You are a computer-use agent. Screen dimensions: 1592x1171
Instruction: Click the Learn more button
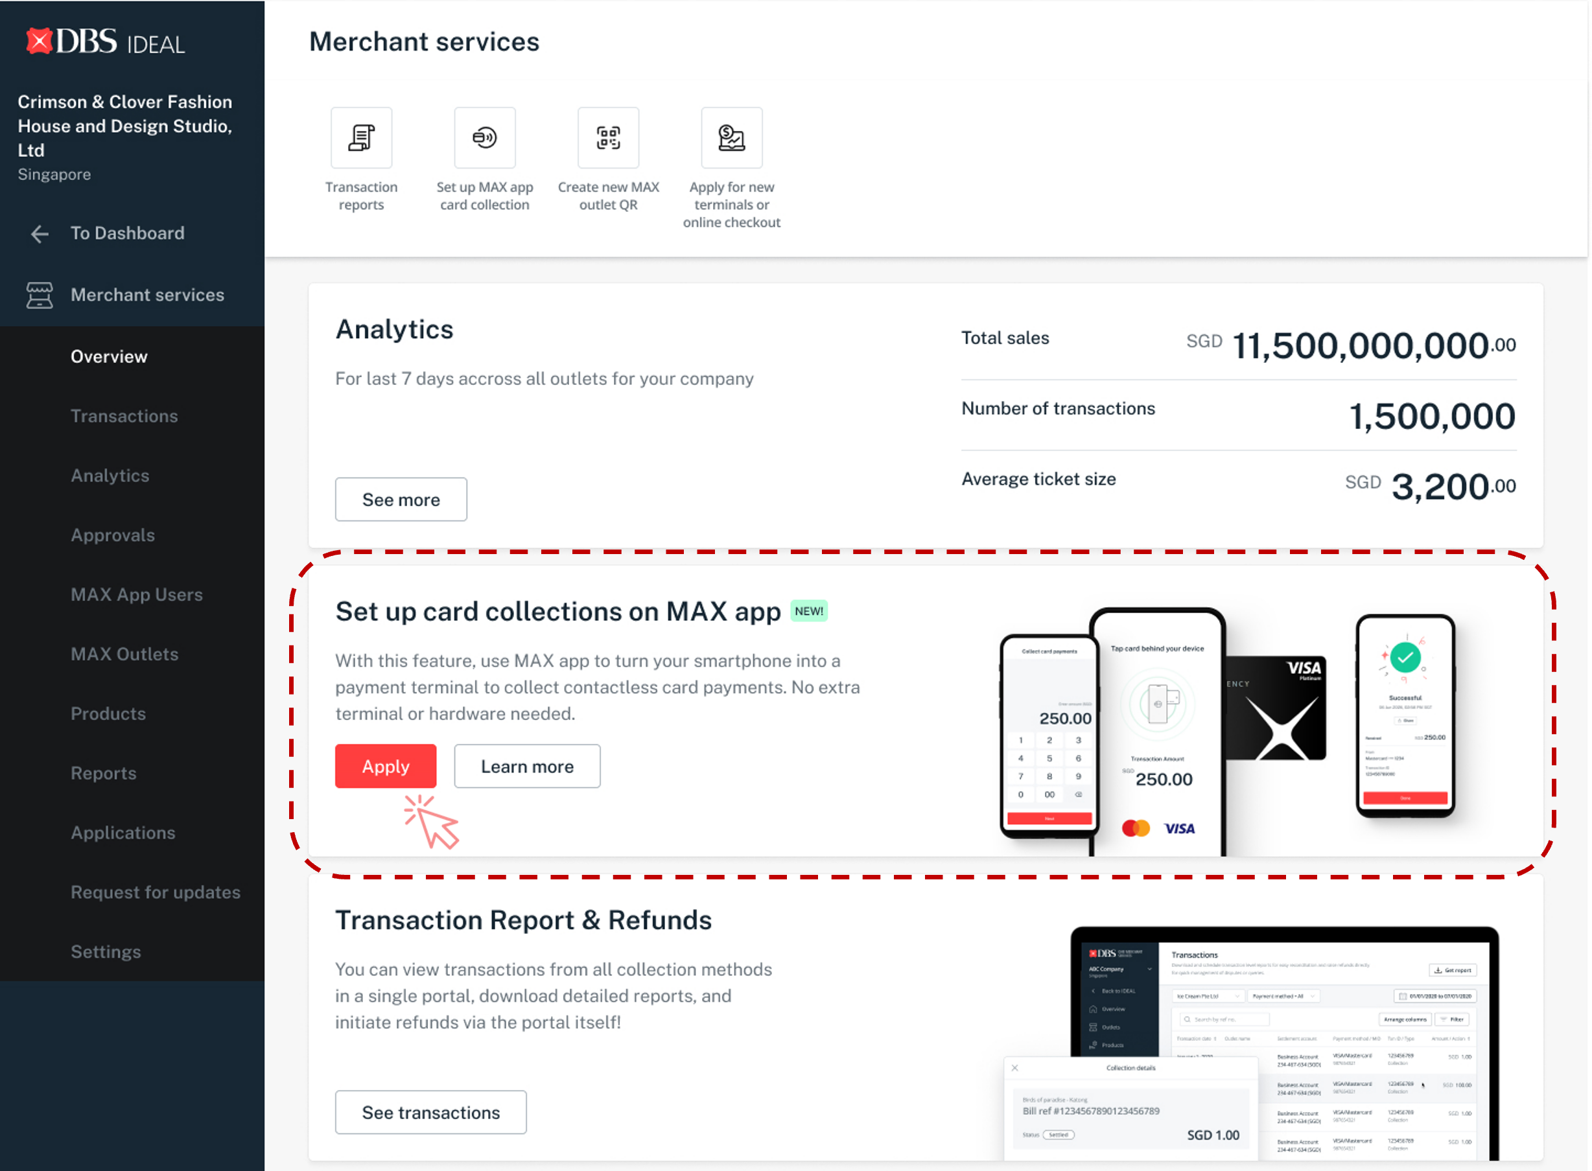(526, 766)
